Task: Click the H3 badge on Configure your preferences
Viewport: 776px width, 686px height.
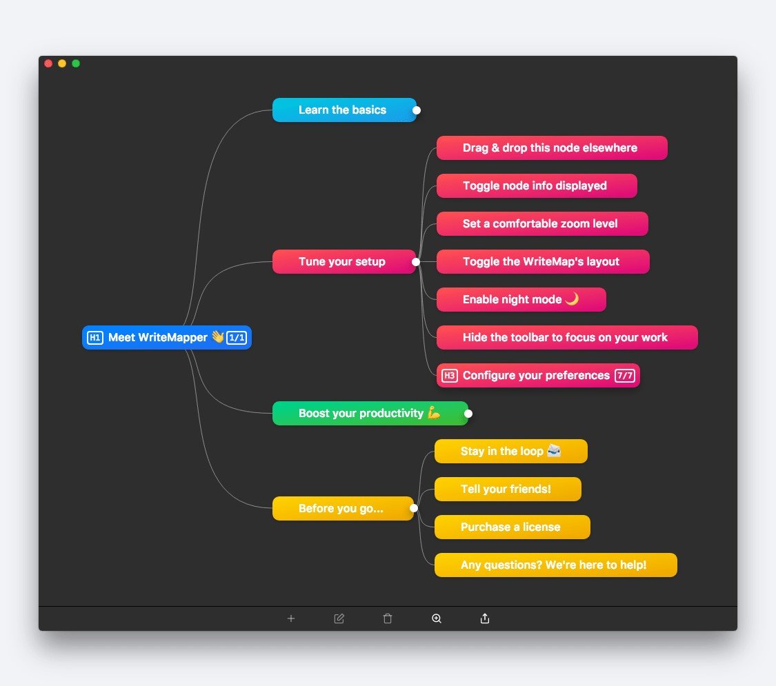Action: [449, 375]
